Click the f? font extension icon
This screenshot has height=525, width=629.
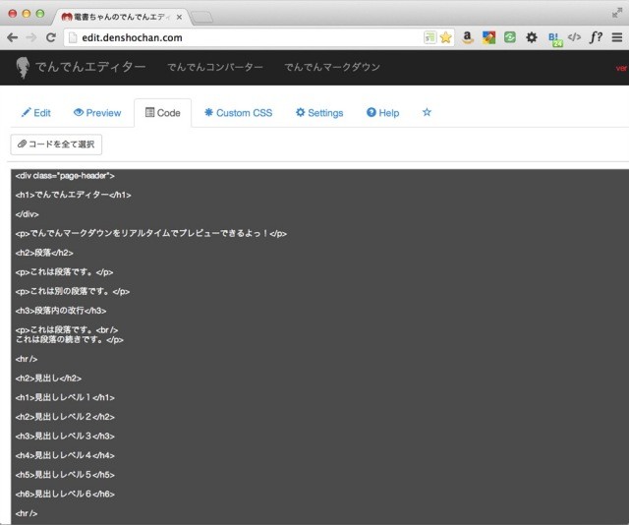click(x=596, y=37)
